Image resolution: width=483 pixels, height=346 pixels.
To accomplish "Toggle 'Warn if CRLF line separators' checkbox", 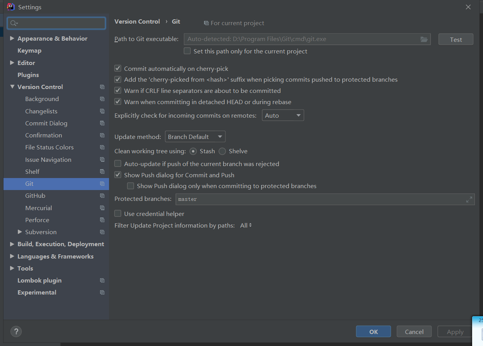I will click(x=118, y=91).
